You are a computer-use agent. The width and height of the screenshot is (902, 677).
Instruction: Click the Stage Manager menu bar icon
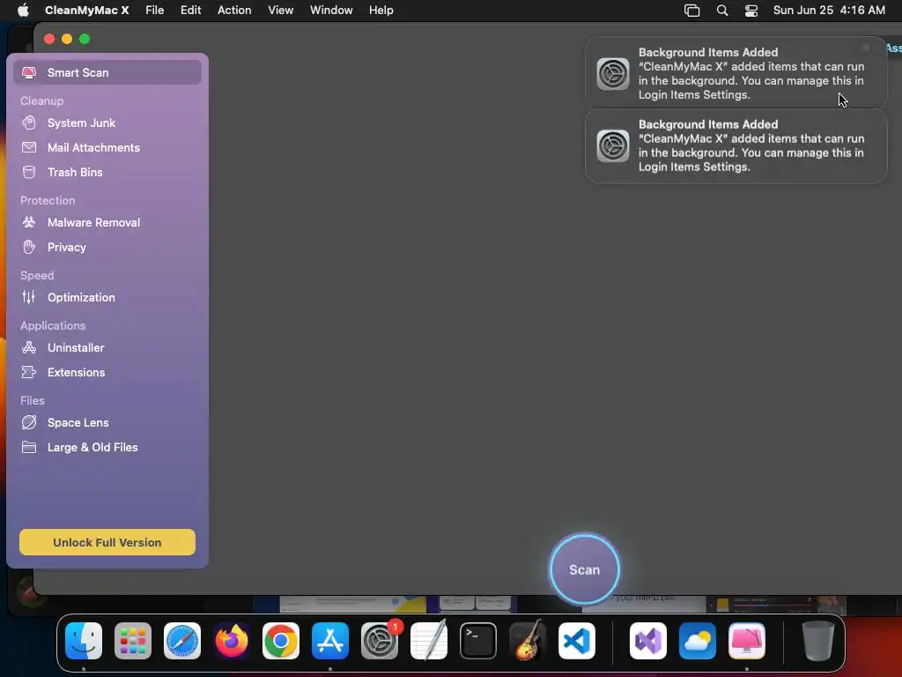tap(692, 11)
